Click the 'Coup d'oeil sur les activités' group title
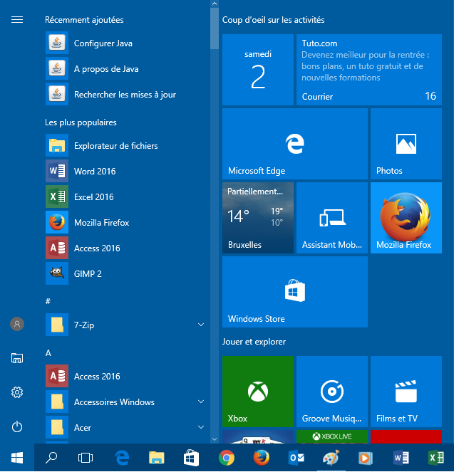Screen dimensions: 454x472 (273, 20)
